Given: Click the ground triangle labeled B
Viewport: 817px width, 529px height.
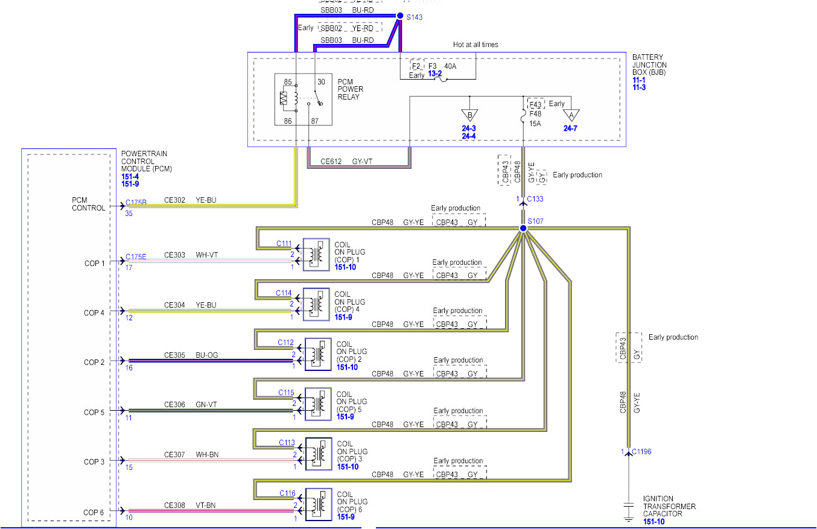Looking at the screenshot, I should pos(470,115).
